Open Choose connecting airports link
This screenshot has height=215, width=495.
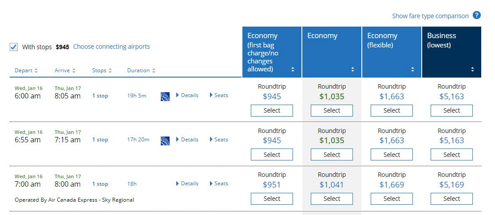(x=111, y=47)
